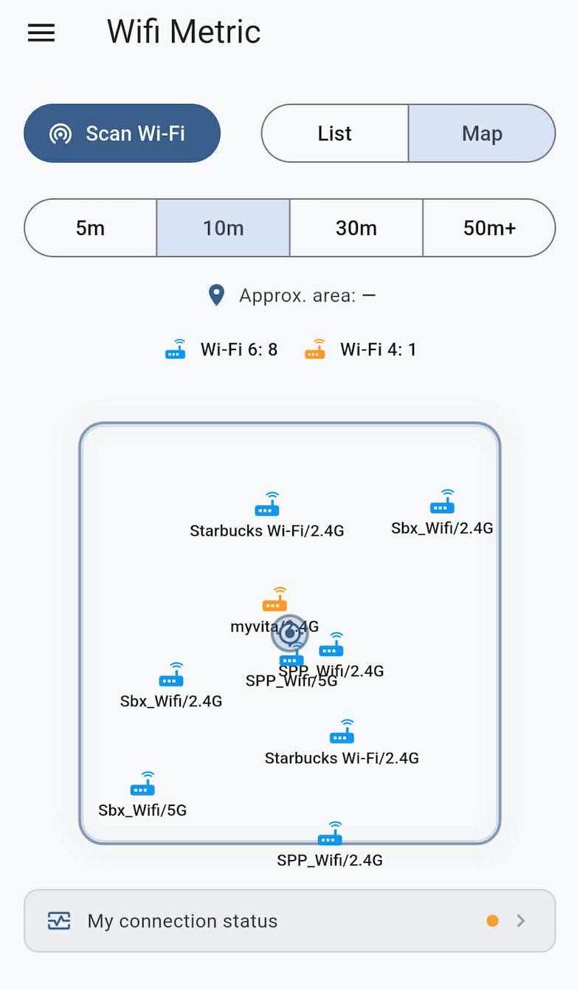Image resolution: width=577 pixels, height=990 pixels.
Task: Select the orange myvita/2.4G router icon
Action: click(275, 599)
